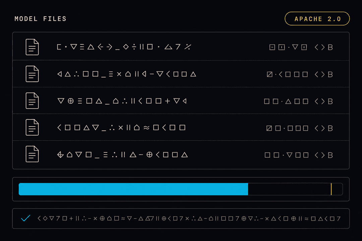
Task: Click the document icon of the first file row
Action: (x=32, y=47)
